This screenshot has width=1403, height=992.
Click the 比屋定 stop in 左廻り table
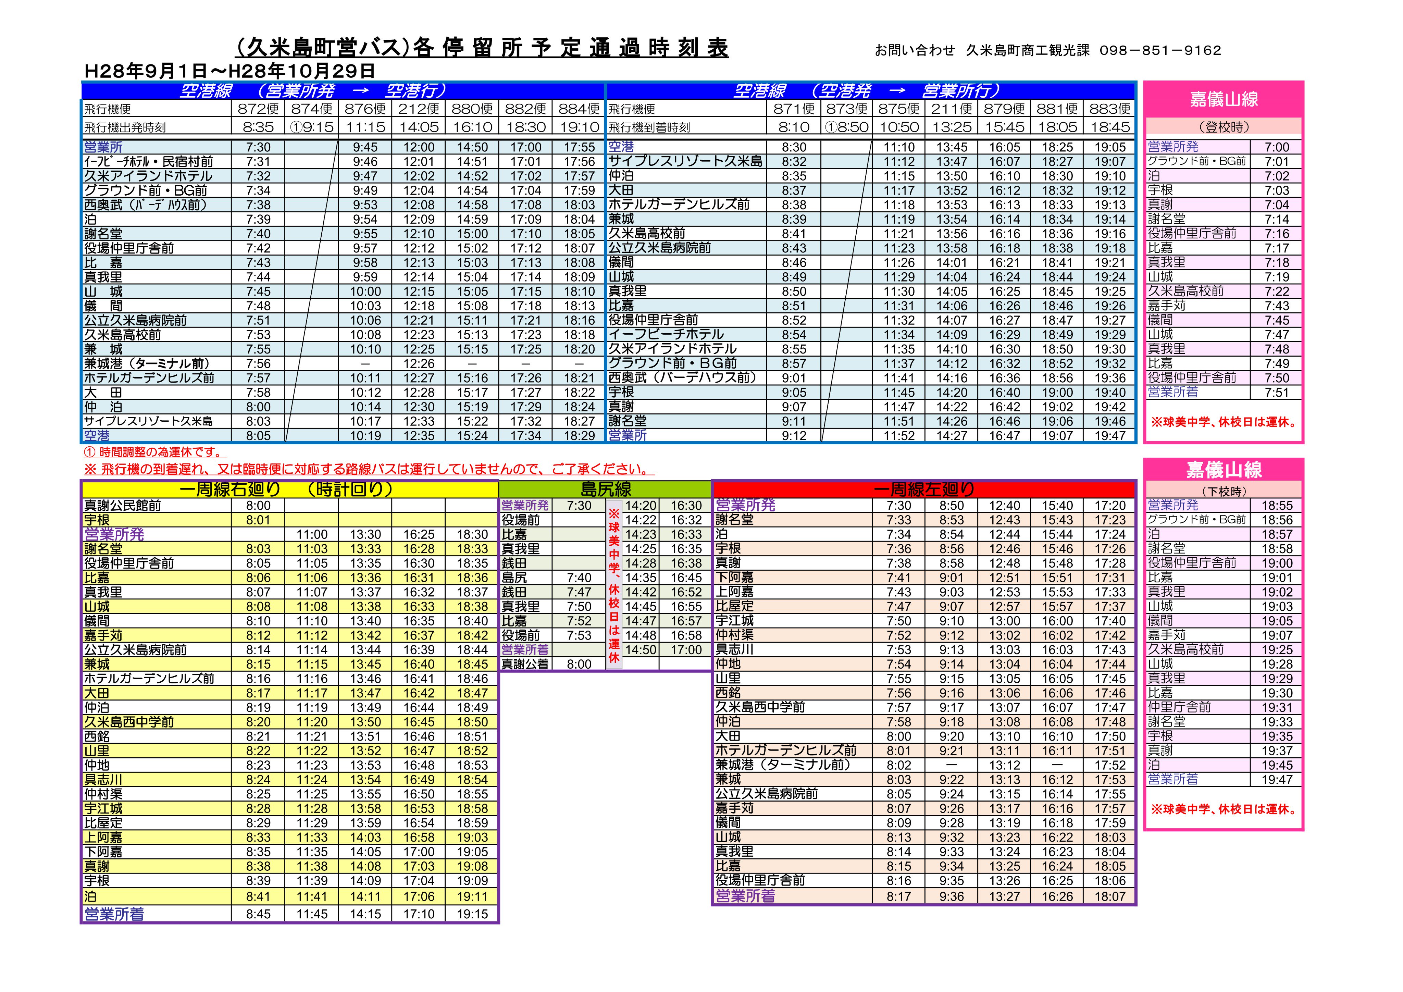(x=734, y=606)
